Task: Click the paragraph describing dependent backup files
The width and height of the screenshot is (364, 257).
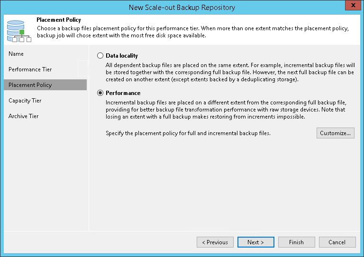Action: (x=229, y=71)
